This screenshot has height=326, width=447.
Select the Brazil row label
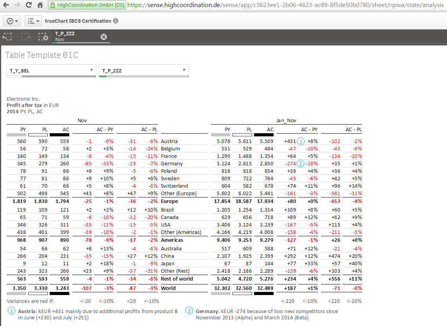(x=167, y=210)
